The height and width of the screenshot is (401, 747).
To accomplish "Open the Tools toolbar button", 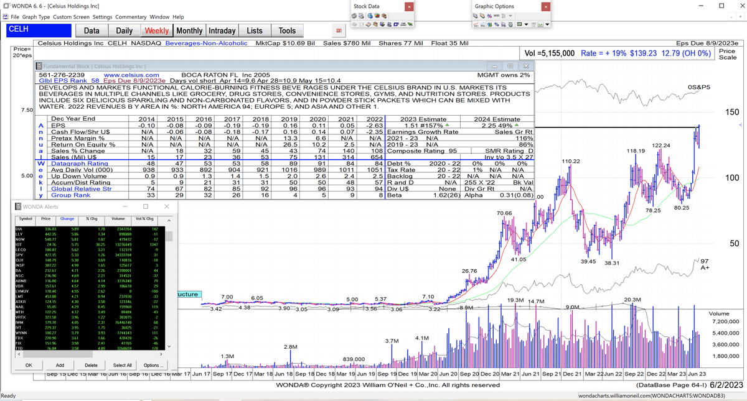I will point(287,30).
